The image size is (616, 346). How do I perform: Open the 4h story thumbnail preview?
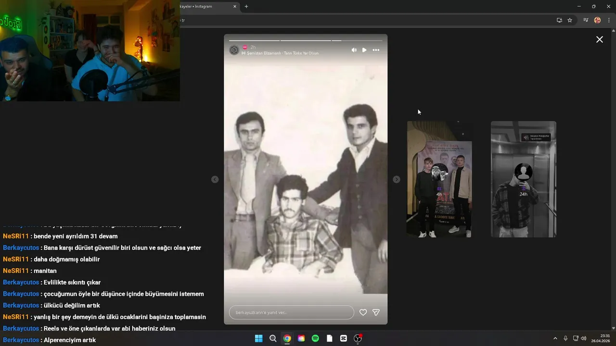(x=439, y=179)
